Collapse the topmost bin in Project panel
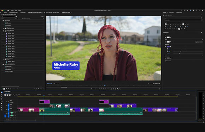Screen dimensions: 205x132 coord(2,21)
